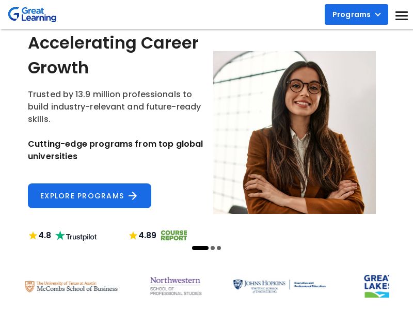
Task: Click the McCombs School of Business logo
Action: click(71, 287)
